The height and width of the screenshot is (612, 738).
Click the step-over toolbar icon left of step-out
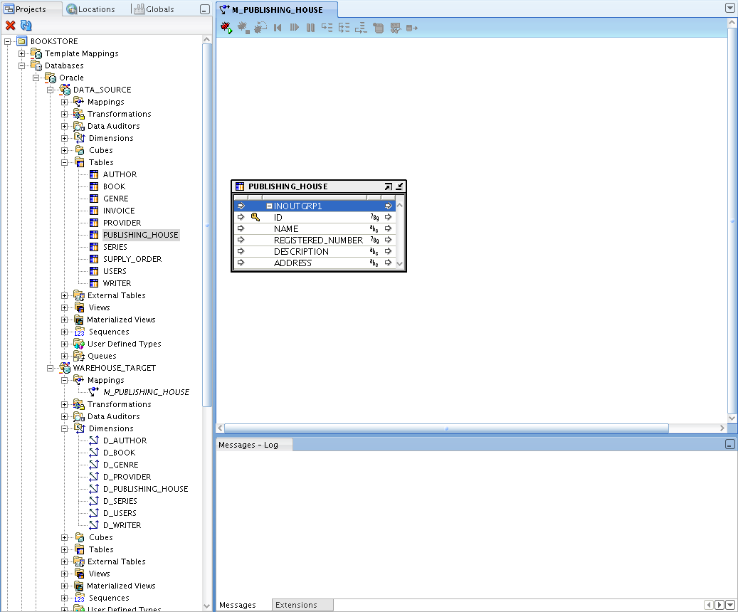point(344,28)
